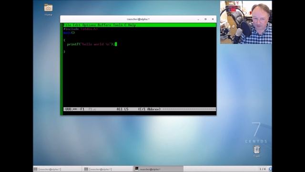305x172 pixels.
Task: Open the Edit menu in Emacs
Action: (77, 25)
